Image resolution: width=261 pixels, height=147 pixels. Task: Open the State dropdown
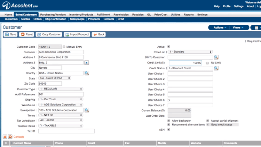tap(55, 78)
